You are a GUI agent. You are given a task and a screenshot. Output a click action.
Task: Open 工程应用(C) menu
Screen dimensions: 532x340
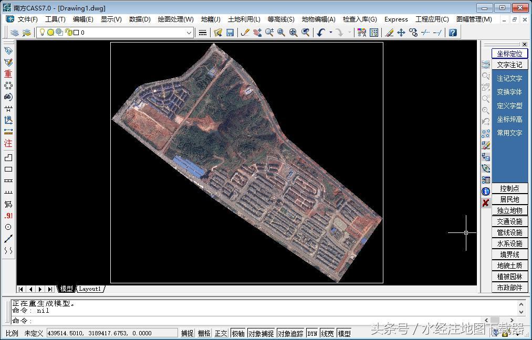point(432,19)
